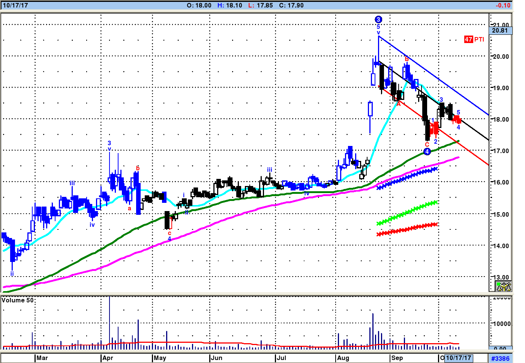Screen dimensions: 525x363
Task: Click the 10/17/17 date marker on time axis
Action: pyautogui.click(x=458, y=358)
